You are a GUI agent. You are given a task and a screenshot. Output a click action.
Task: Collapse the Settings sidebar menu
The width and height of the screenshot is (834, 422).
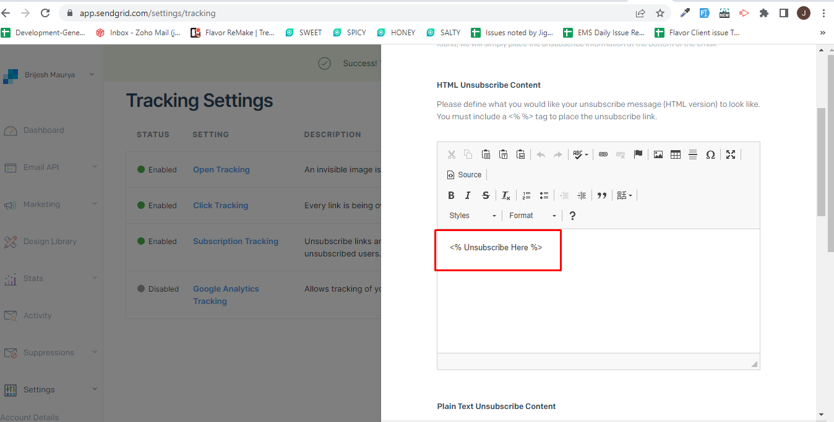click(51, 390)
